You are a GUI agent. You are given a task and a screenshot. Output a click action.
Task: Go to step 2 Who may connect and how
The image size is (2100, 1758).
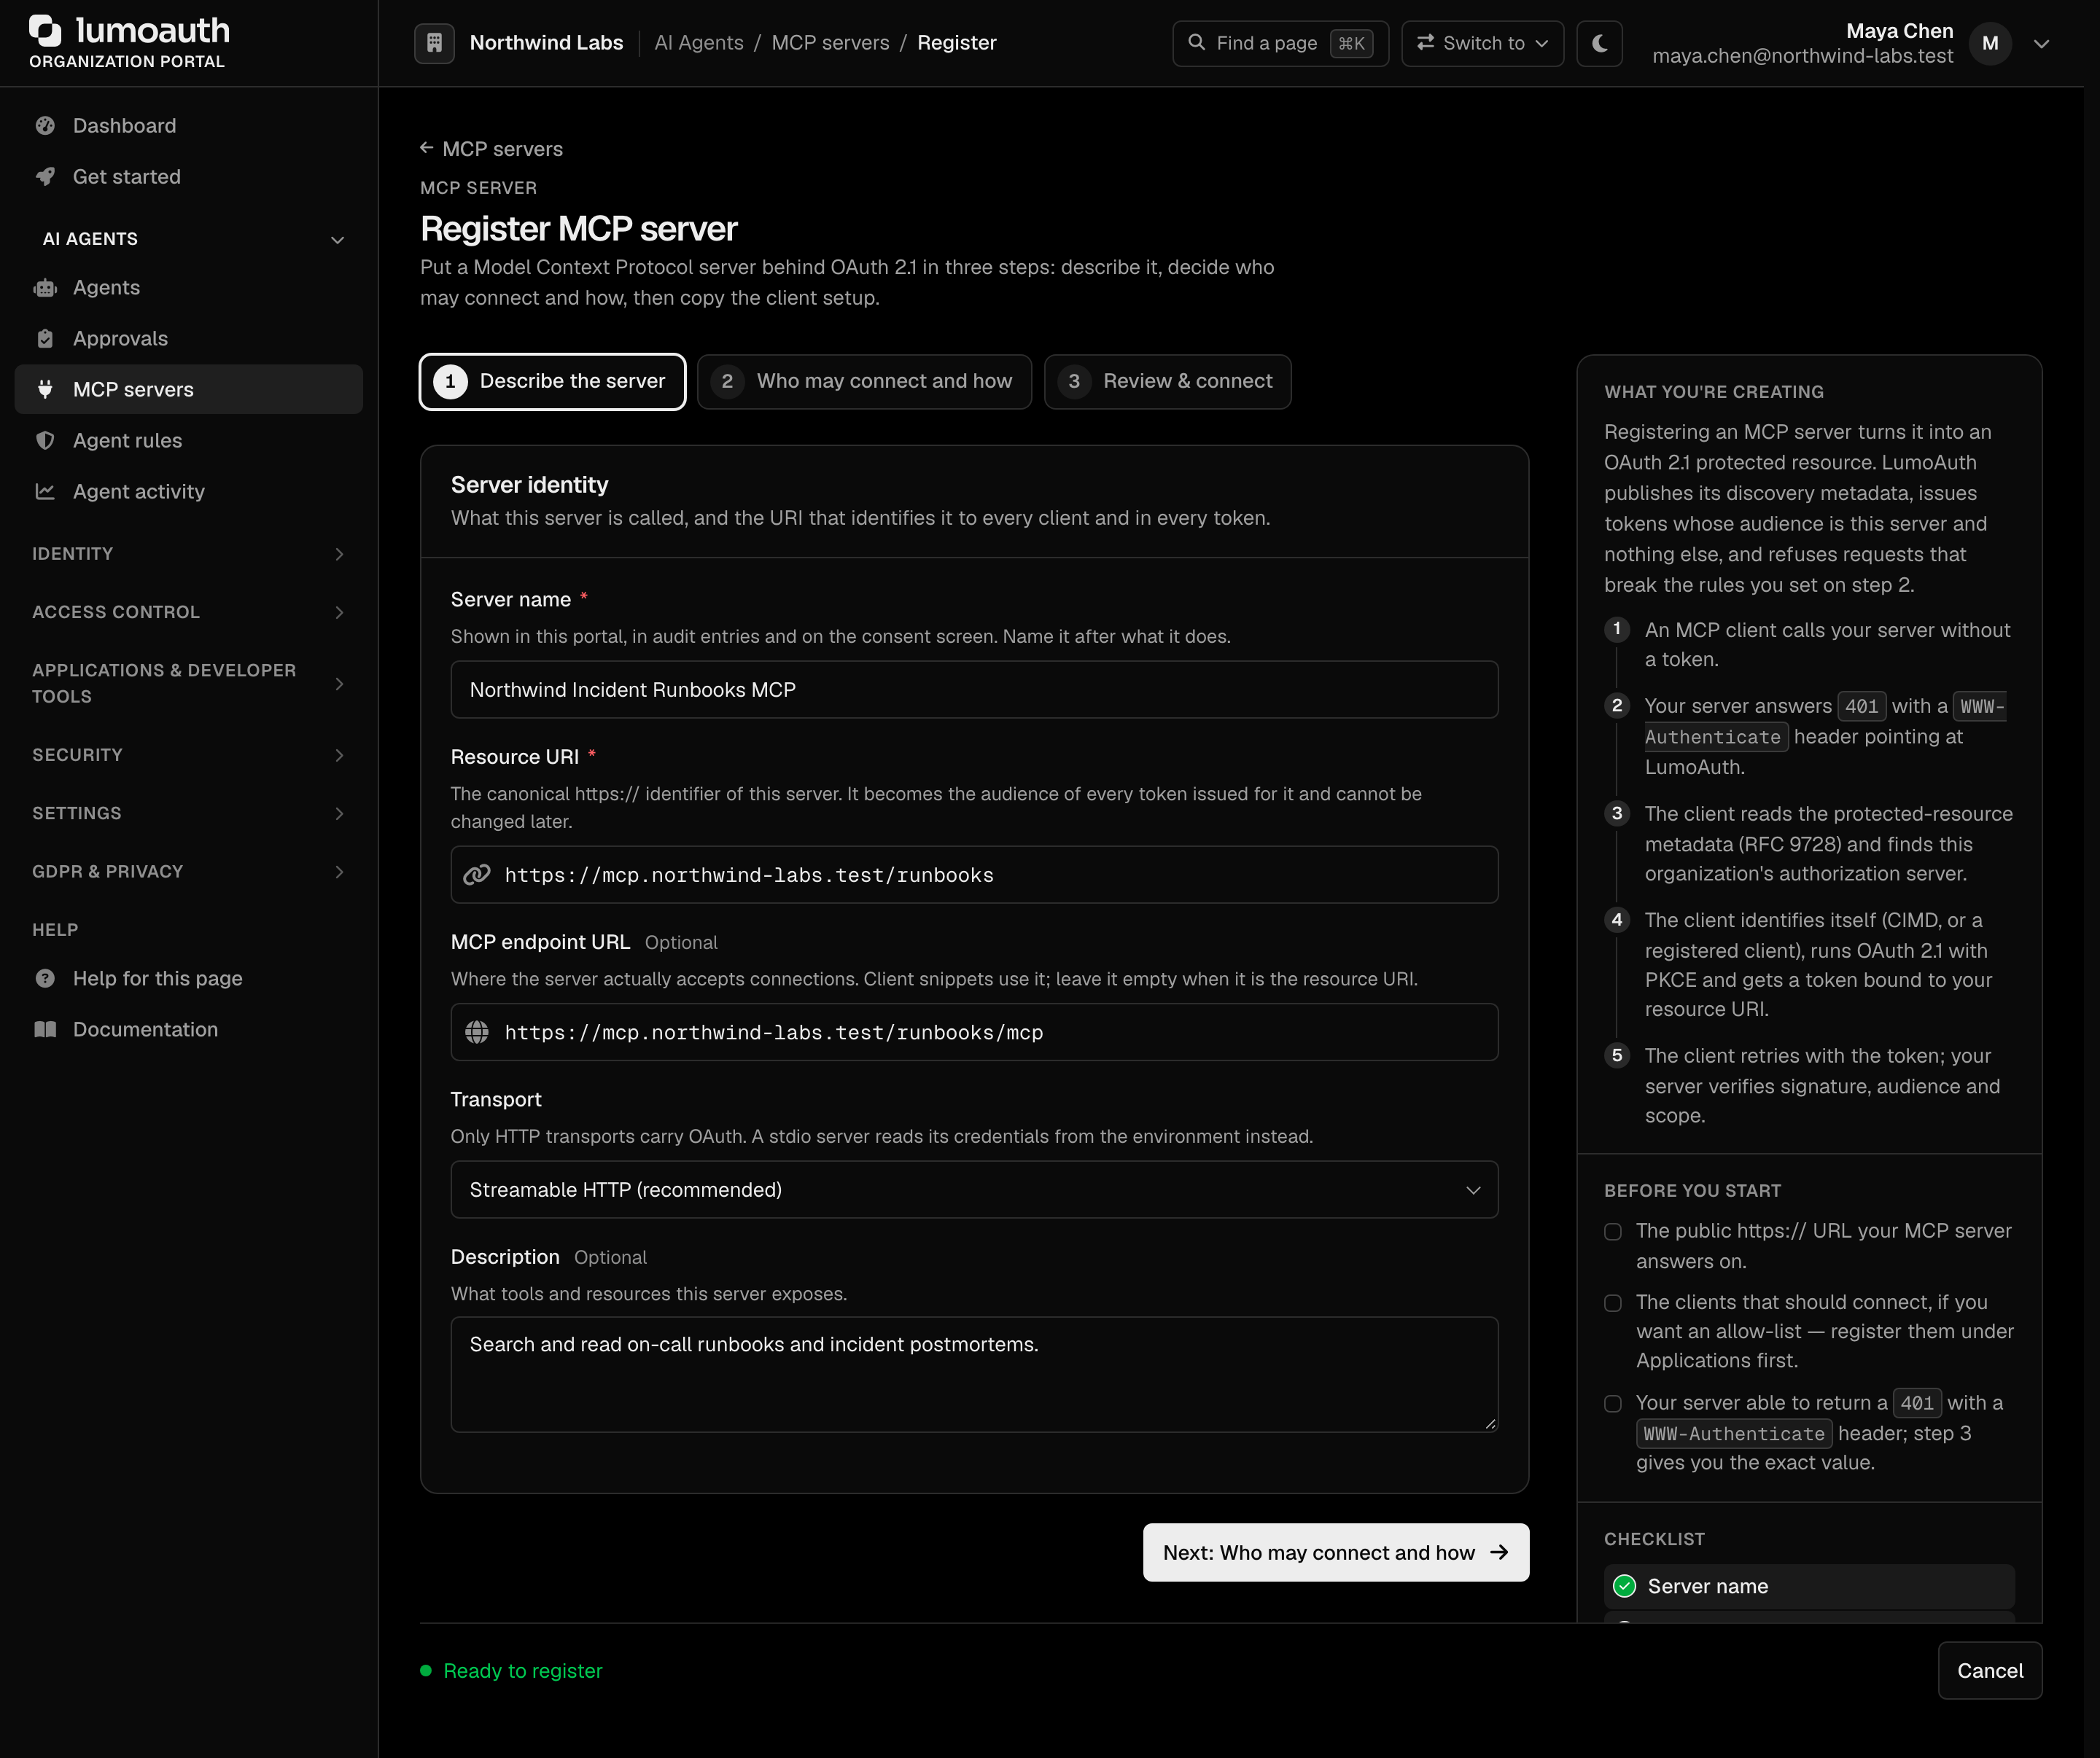[x=864, y=380]
